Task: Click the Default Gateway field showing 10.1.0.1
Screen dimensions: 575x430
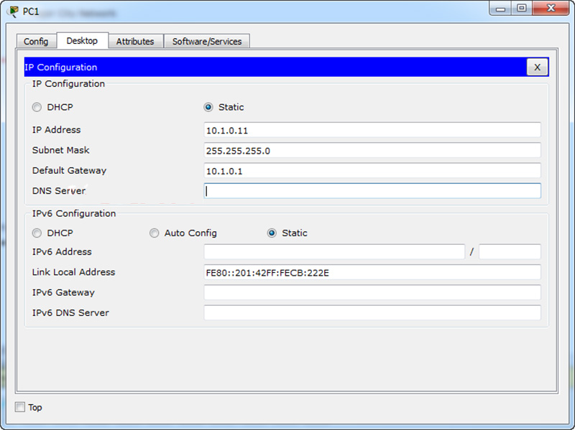Action: click(x=372, y=171)
